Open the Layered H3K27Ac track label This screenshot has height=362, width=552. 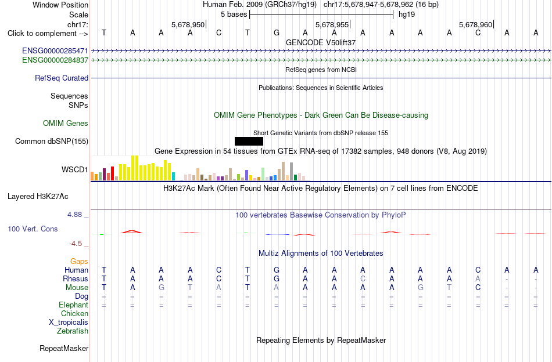tap(38, 197)
